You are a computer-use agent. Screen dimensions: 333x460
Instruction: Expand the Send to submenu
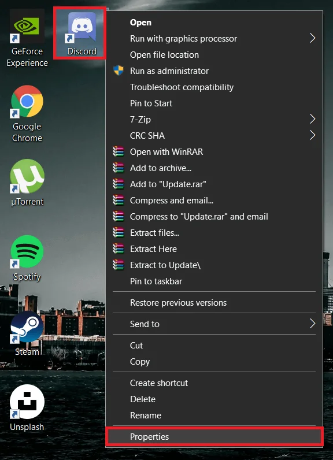click(x=214, y=324)
